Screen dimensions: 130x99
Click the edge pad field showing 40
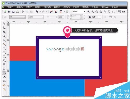[x=75, y=18]
